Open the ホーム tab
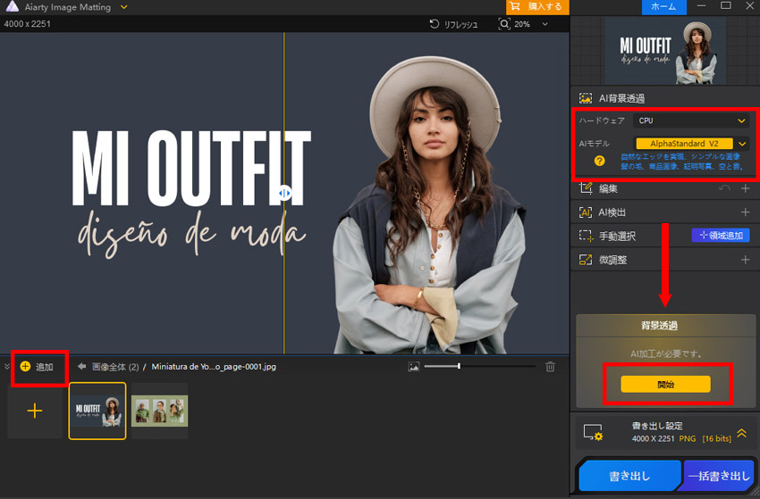Screen dimensions: 760x499 tap(663, 6)
